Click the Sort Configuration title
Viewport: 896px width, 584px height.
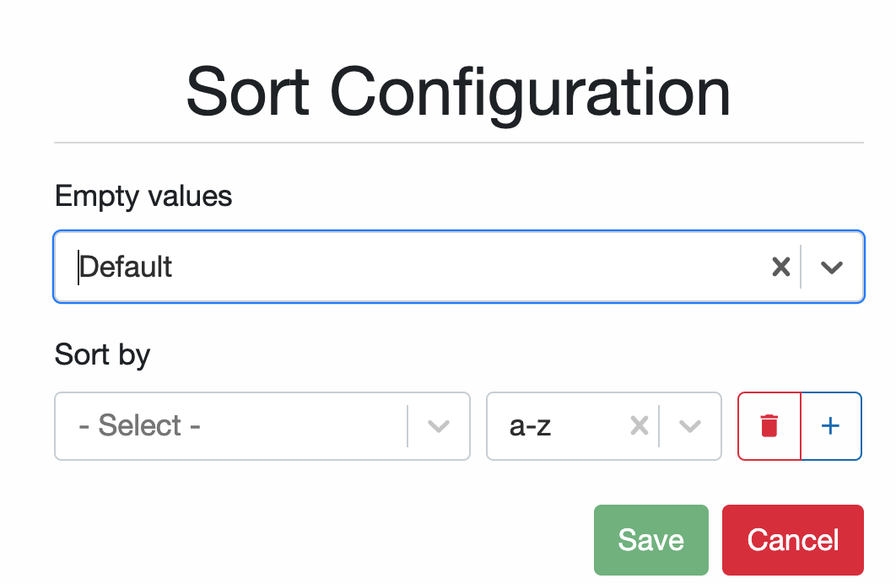459,91
